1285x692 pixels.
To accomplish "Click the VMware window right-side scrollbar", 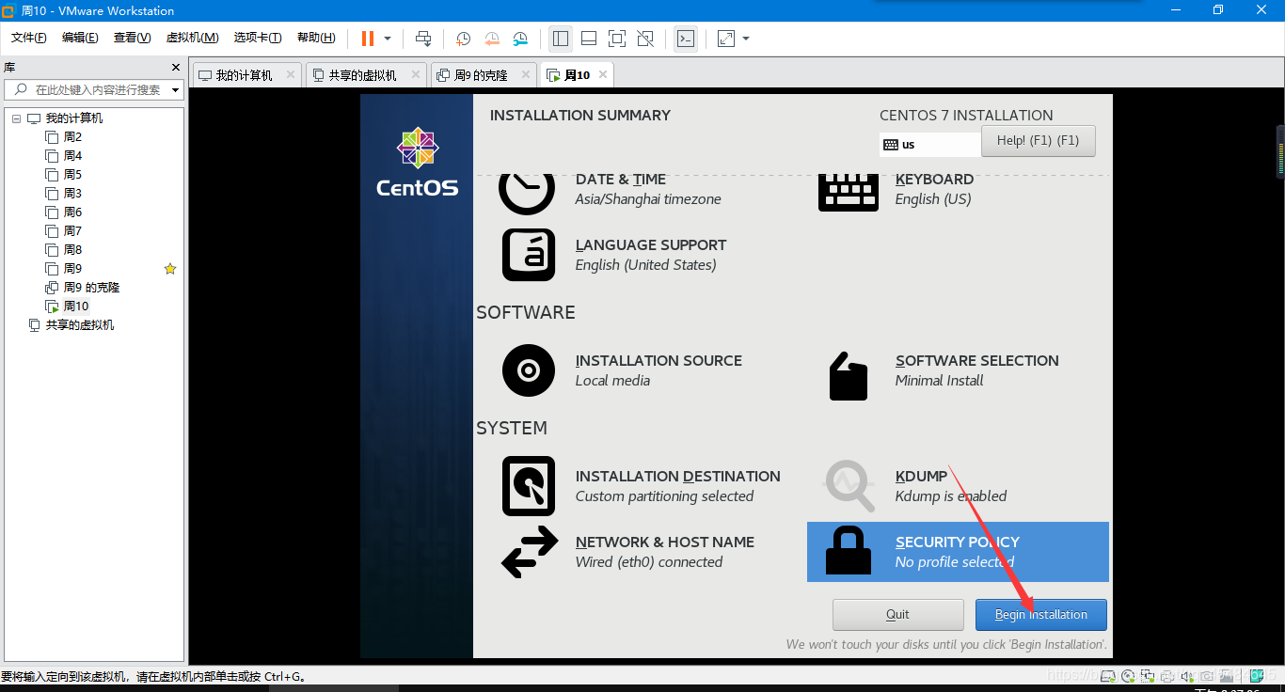I will click(1280, 150).
